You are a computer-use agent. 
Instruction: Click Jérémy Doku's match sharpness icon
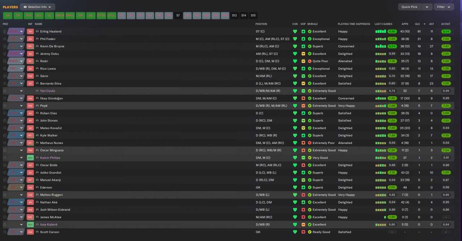[x=303, y=54]
